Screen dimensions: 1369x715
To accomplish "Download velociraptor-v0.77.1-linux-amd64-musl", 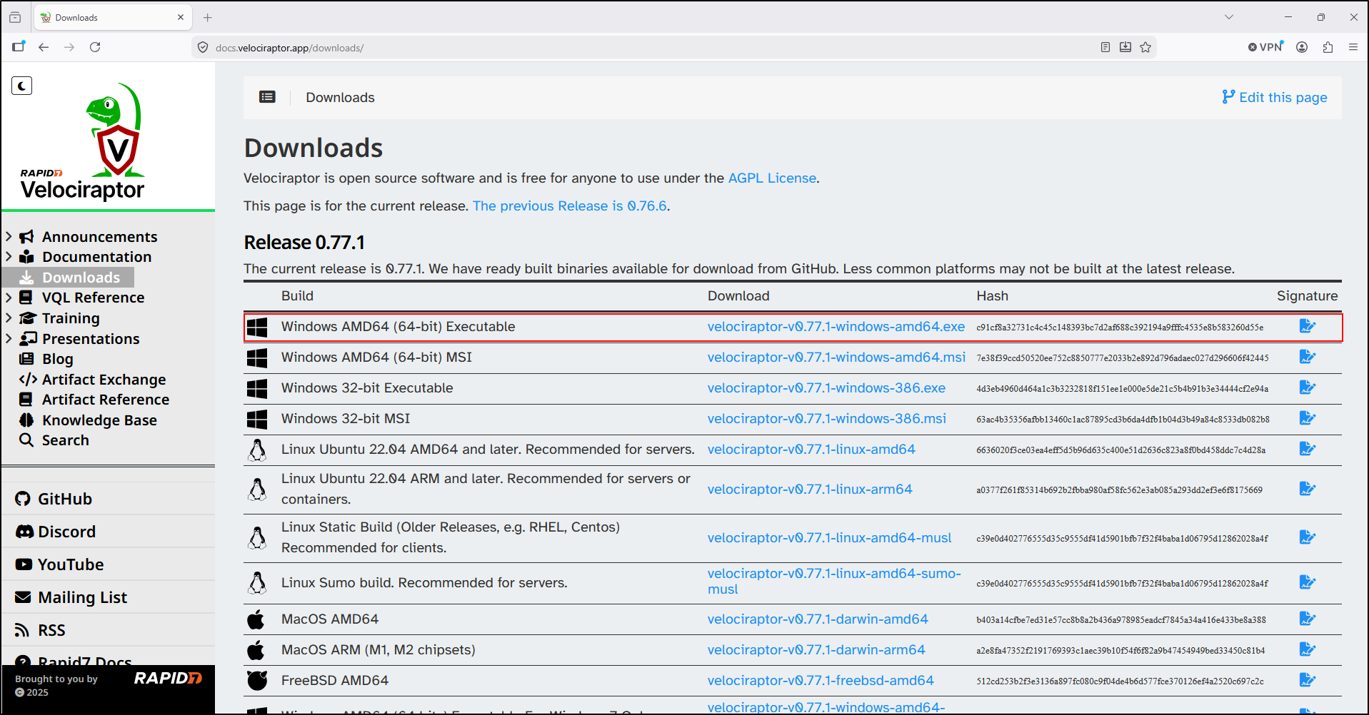I will tap(830, 537).
